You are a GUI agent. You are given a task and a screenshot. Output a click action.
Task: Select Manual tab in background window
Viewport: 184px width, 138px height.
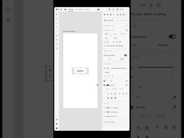click(163, 45)
